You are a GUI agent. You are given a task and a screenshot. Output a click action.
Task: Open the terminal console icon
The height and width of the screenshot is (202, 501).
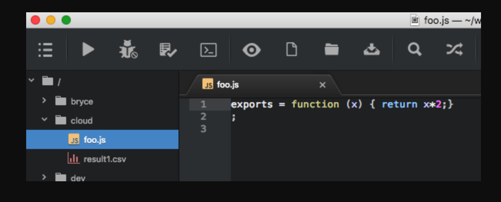pyautogui.click(x=209, y=50)
